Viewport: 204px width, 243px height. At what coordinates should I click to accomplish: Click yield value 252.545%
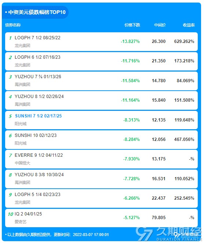click(184, 198)
